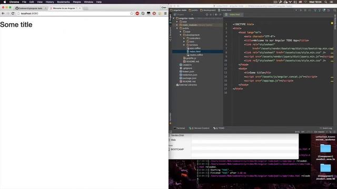
Task: Open the People menu
Action: [77, 2]
